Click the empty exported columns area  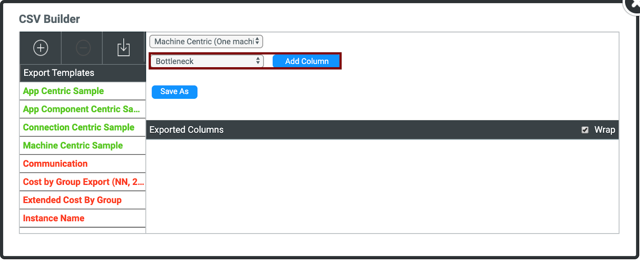[382, 186]
